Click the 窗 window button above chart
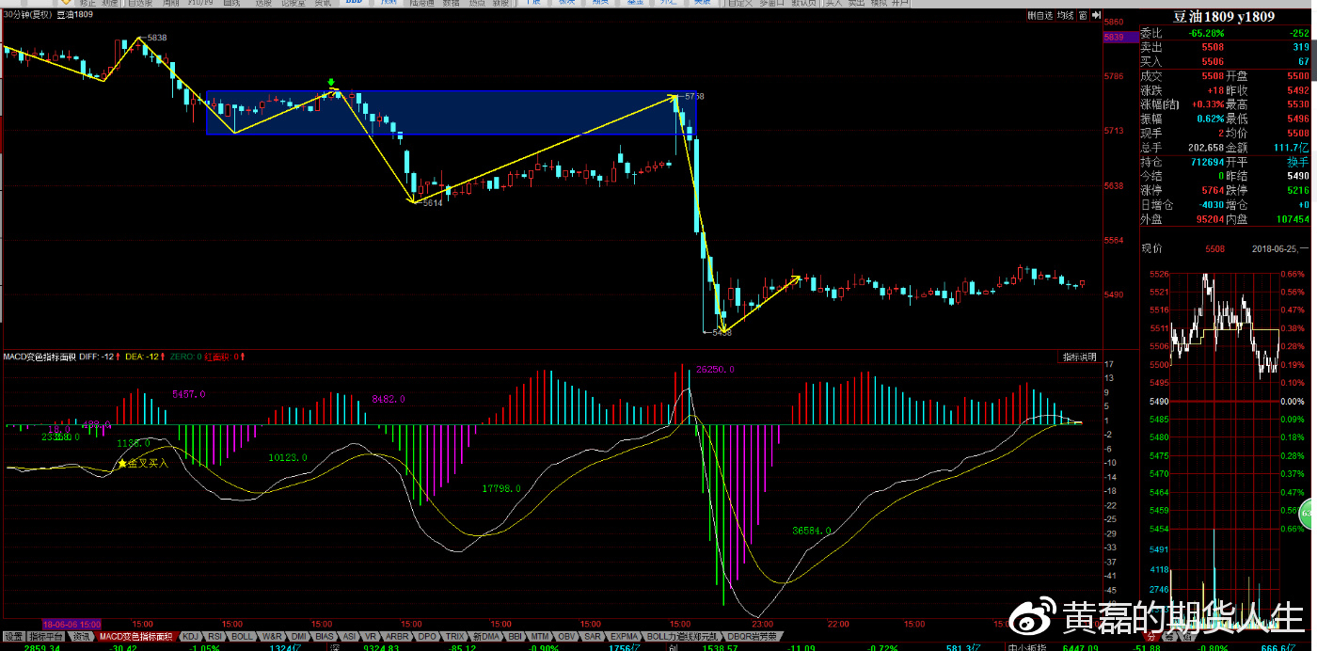 click(x=1084, y=16)
